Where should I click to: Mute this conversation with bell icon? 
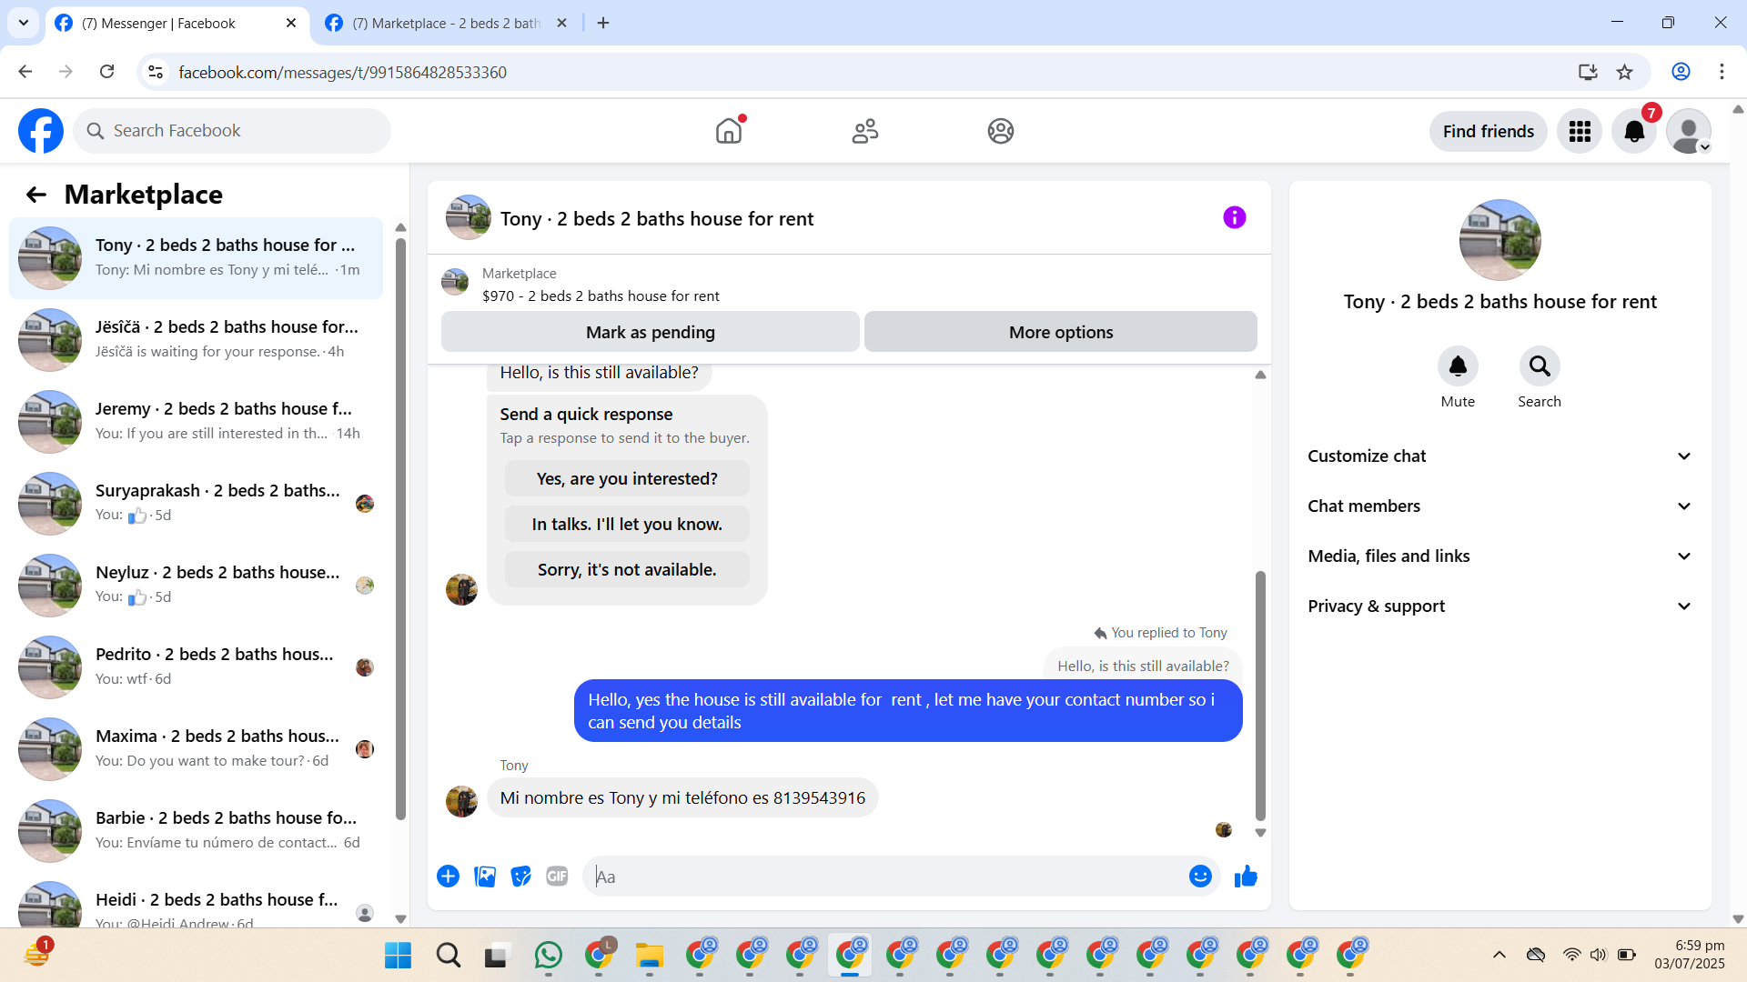[1458, 366]
